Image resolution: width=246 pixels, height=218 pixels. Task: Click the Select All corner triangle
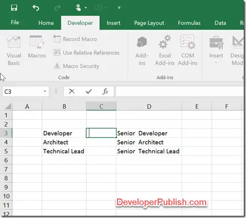8,106
